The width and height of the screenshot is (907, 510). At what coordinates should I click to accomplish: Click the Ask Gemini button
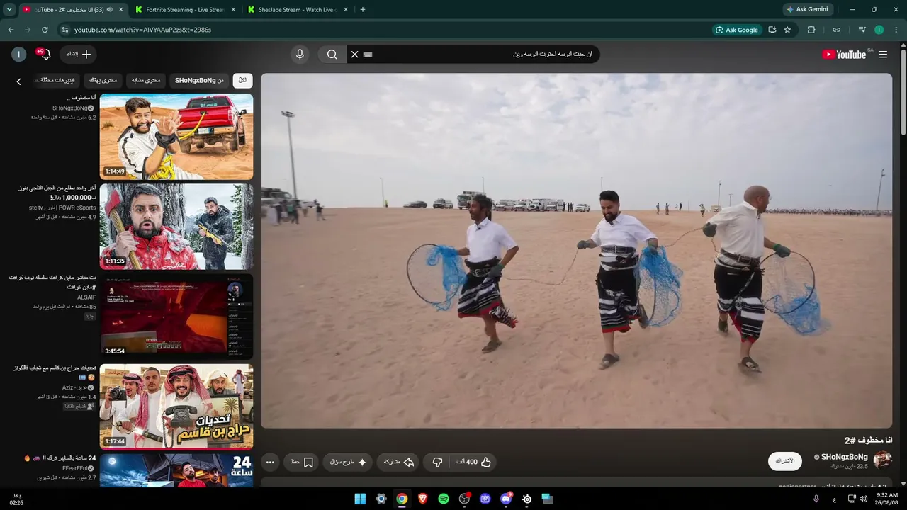806,10
